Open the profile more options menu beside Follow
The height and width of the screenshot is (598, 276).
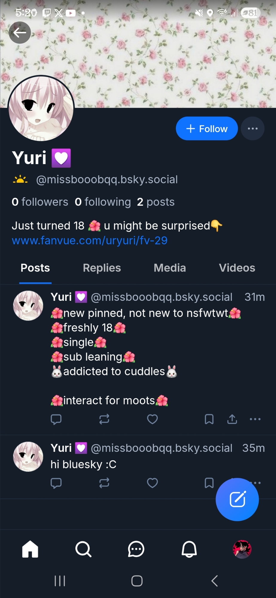(253, 129)
